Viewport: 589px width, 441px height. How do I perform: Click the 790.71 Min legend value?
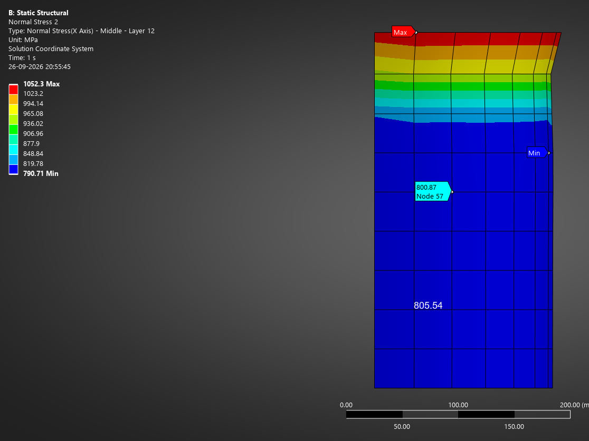coord(41,174)
